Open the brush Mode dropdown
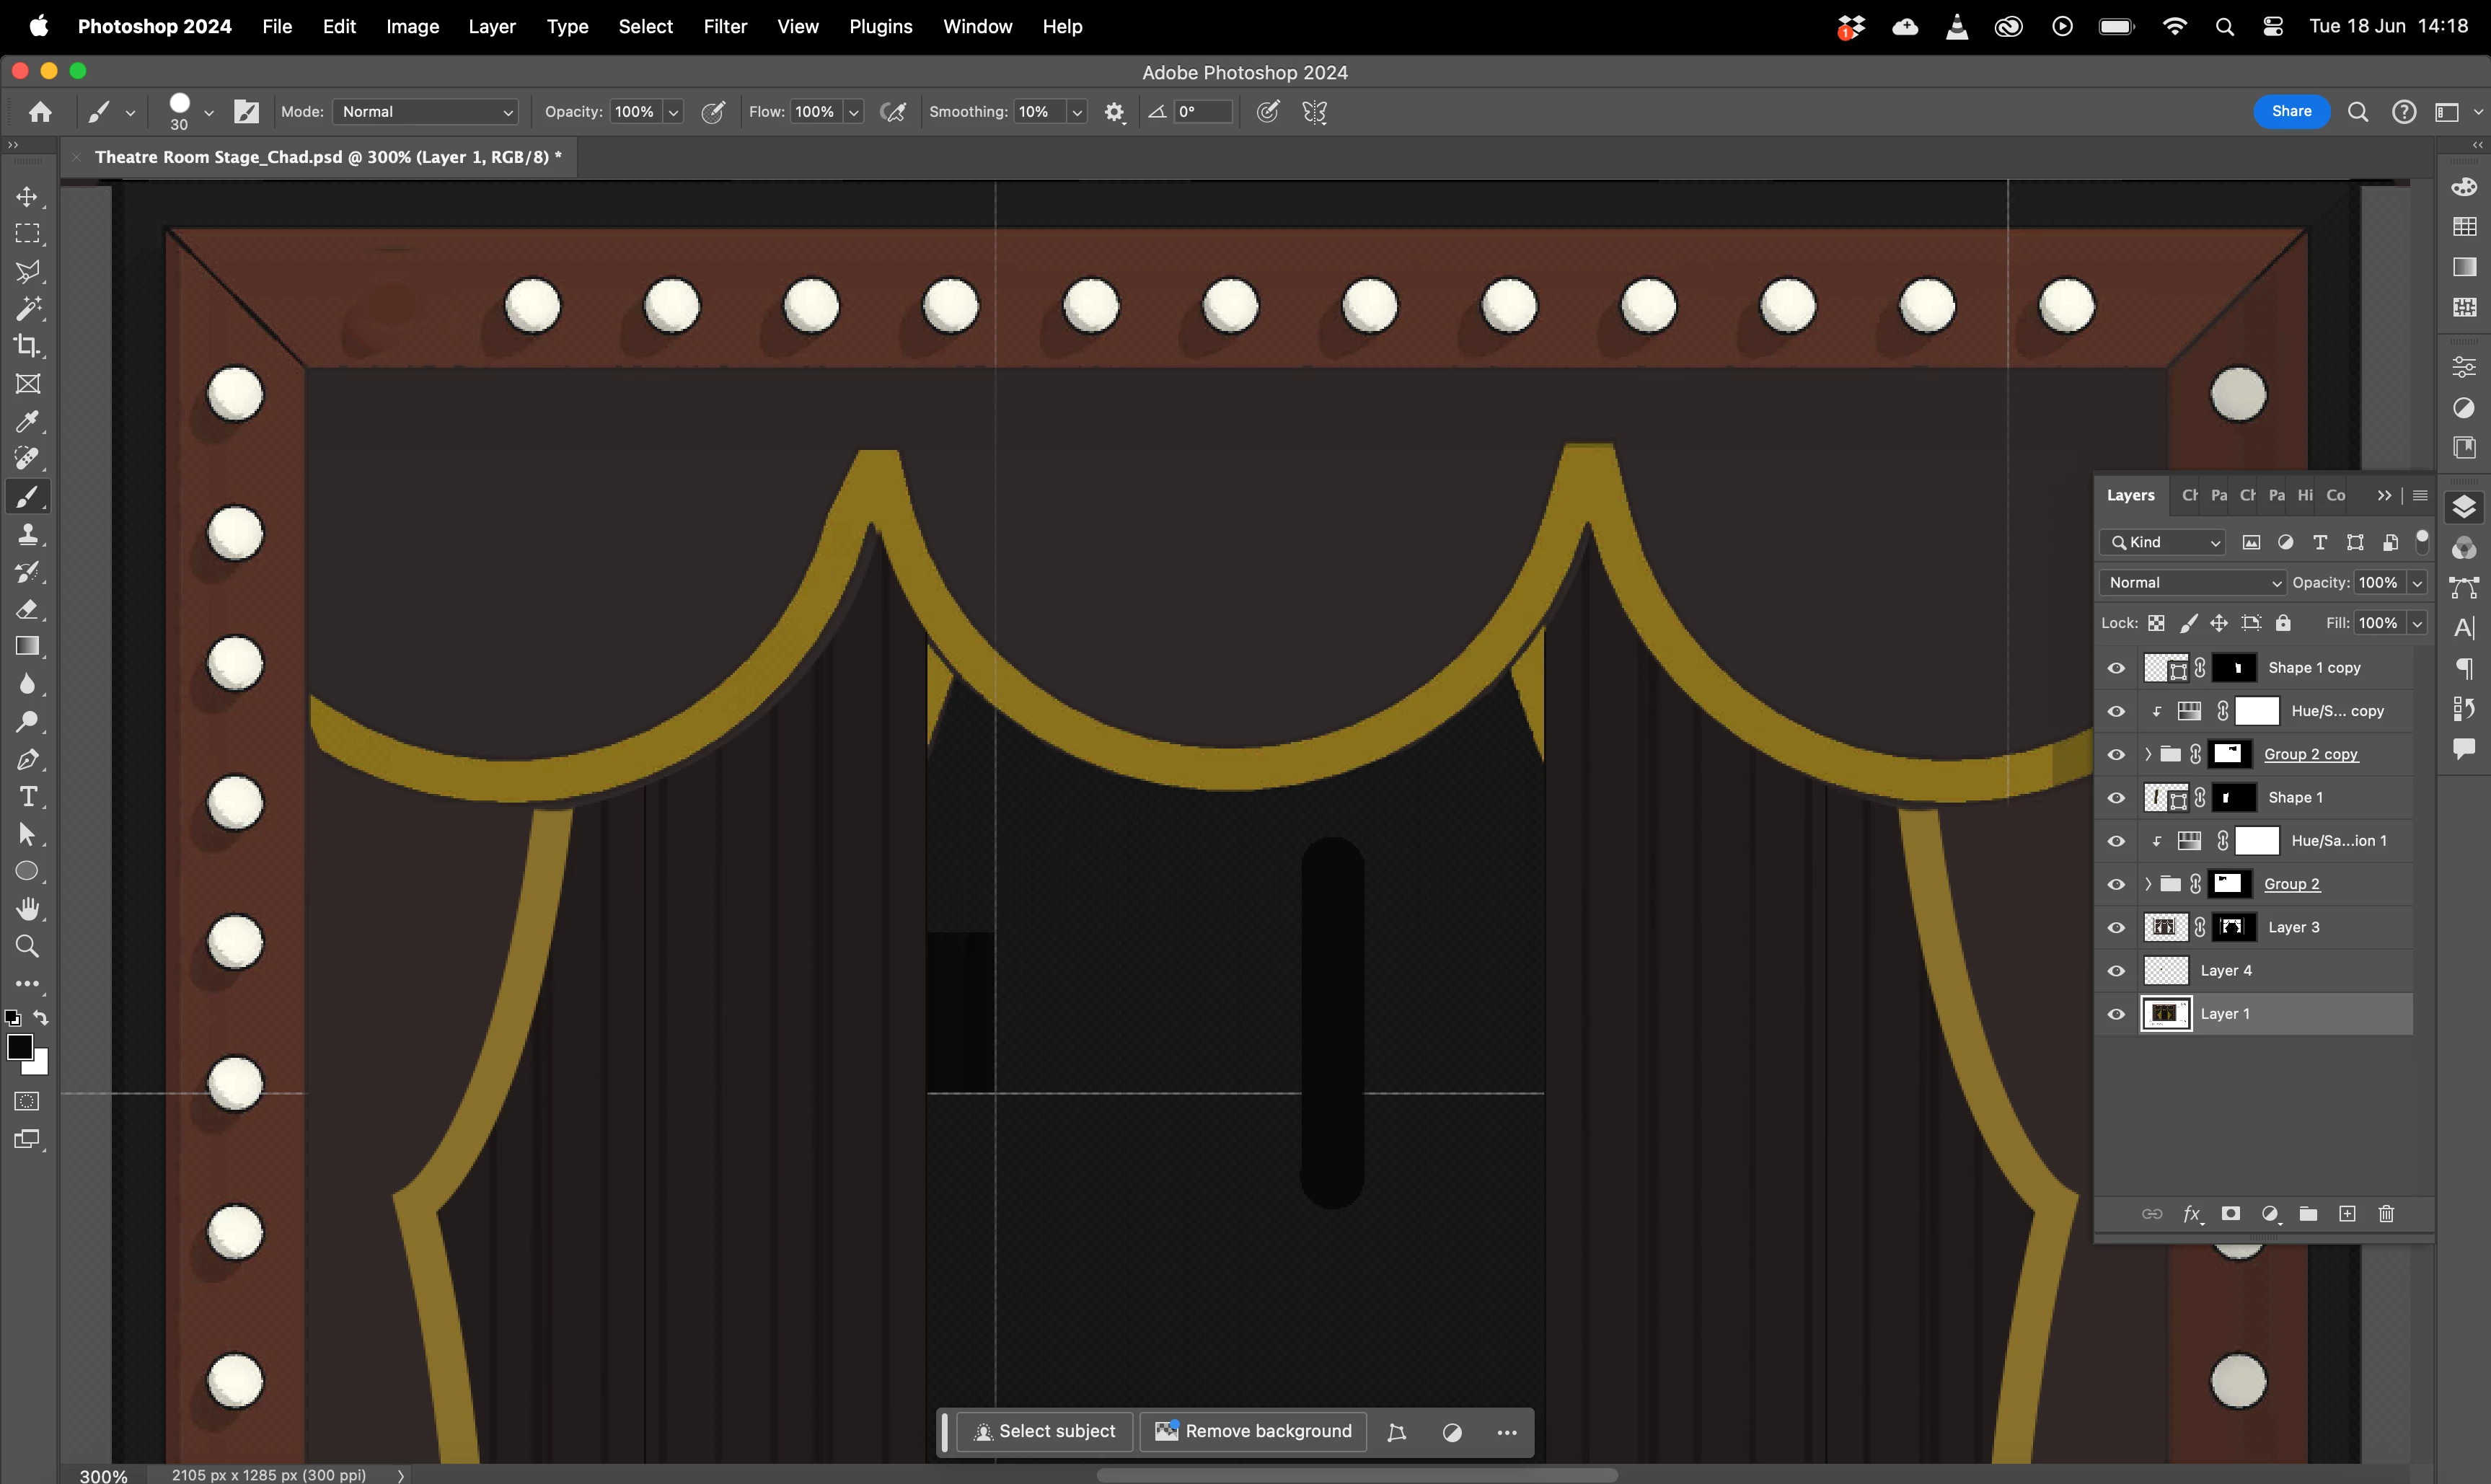 426,112
